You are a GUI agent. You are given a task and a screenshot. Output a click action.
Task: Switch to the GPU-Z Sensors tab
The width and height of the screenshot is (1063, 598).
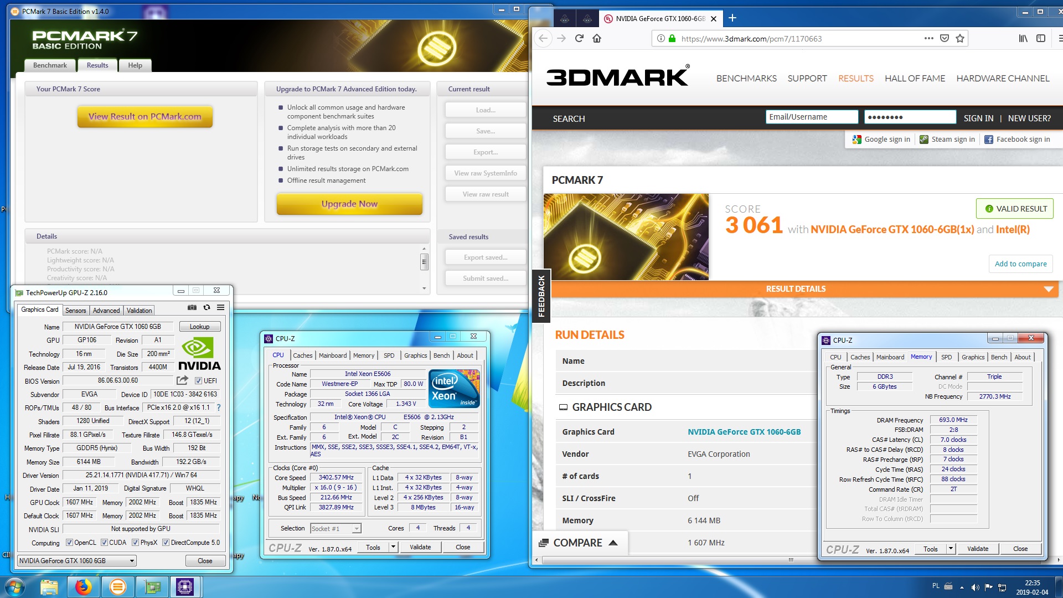pos(76,310)
